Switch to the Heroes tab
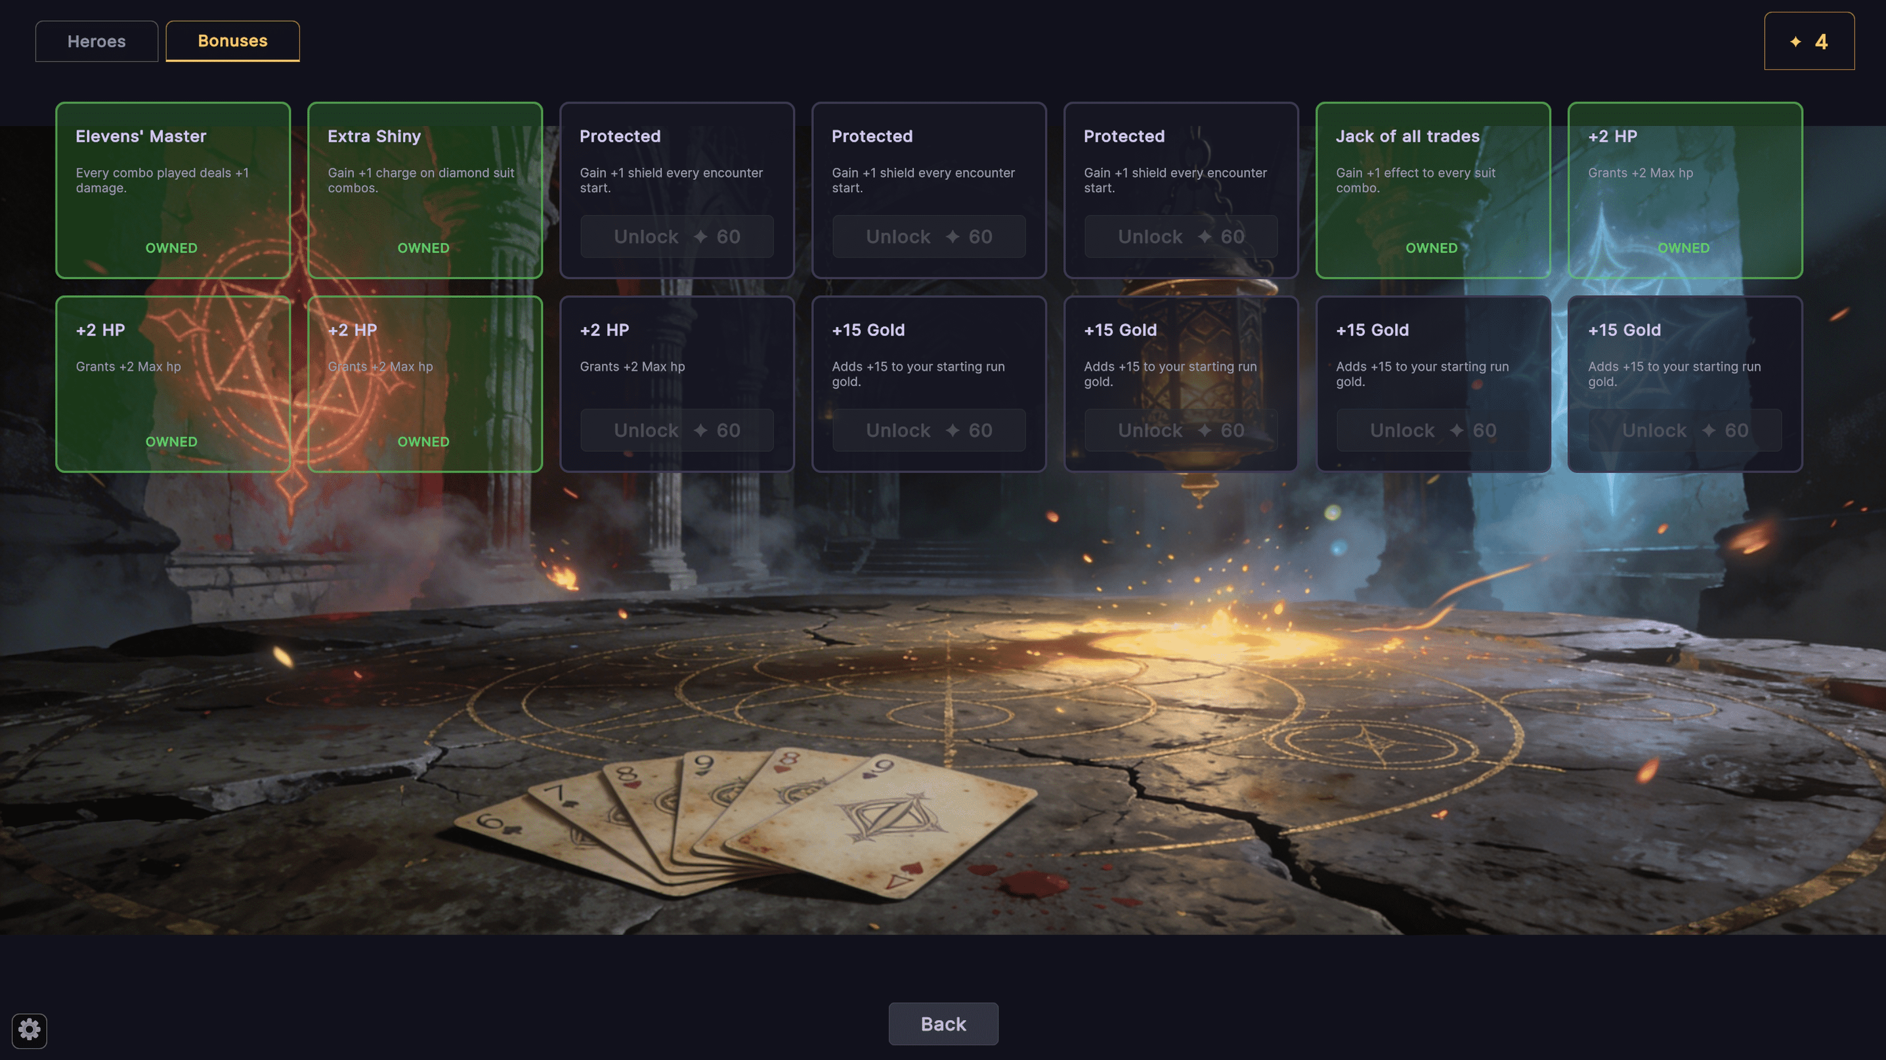 [x=97, y=41]
